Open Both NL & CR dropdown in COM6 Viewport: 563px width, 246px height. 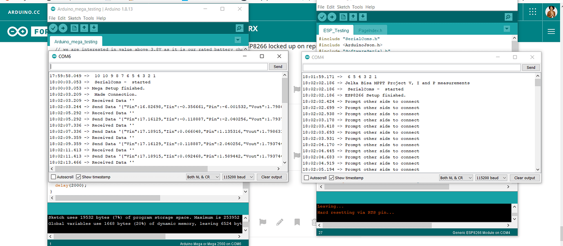[203, 177]
